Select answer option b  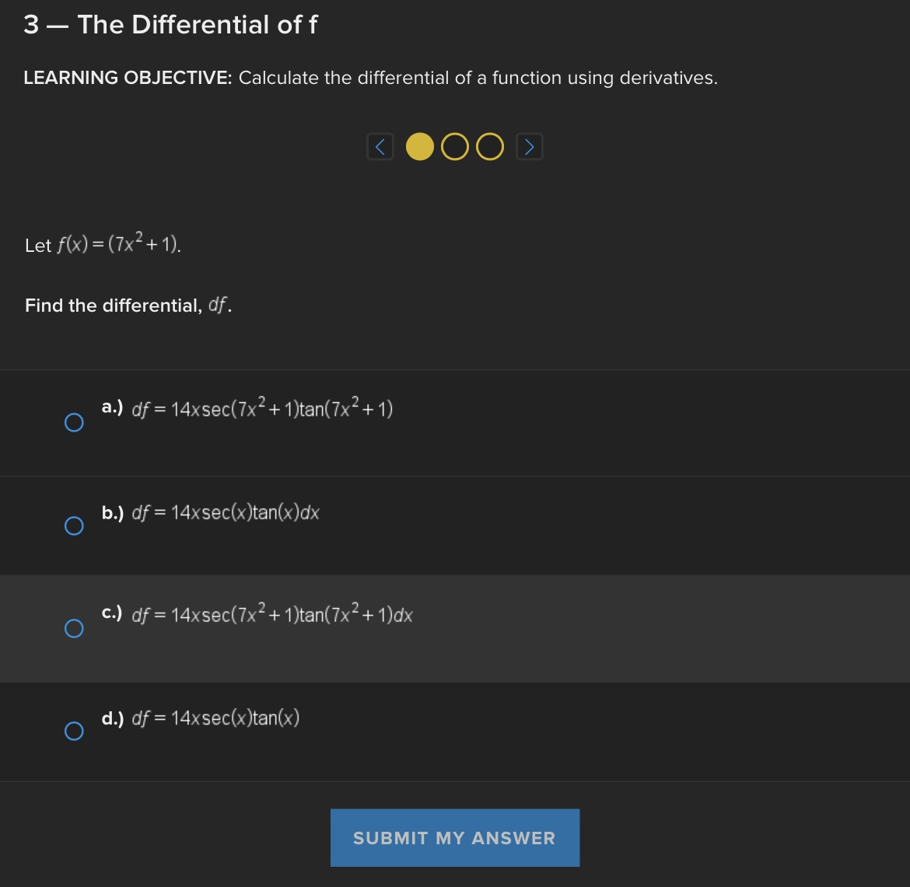click(74, 526)
